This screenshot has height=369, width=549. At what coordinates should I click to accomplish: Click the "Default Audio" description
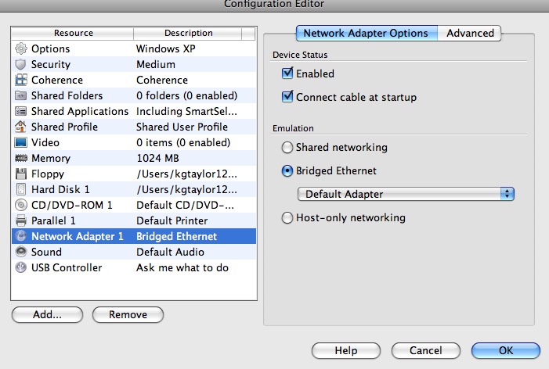coord(170,252)
